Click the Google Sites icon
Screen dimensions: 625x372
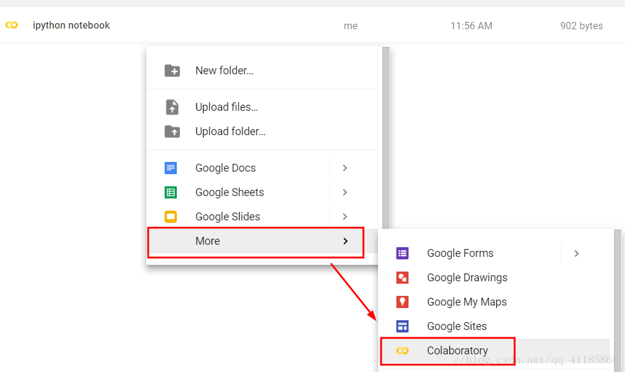402,326
